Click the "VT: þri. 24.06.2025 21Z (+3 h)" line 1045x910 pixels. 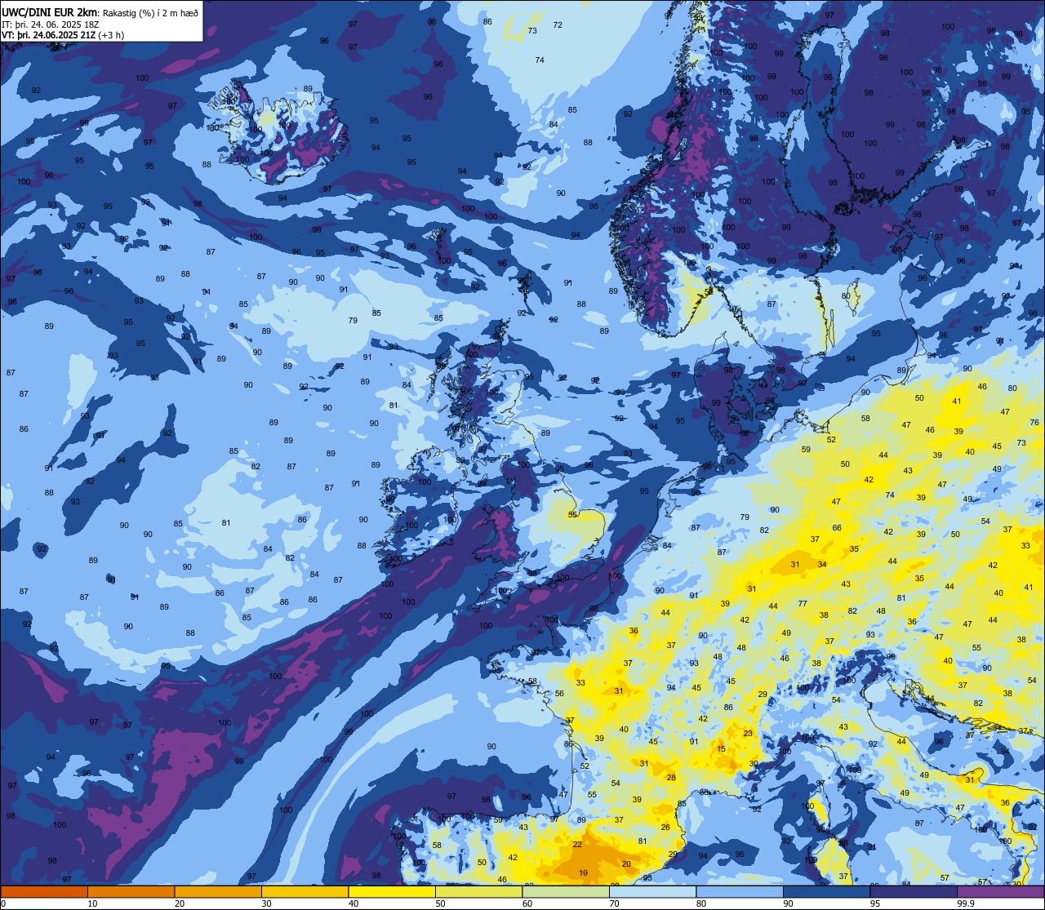point(63,35)
